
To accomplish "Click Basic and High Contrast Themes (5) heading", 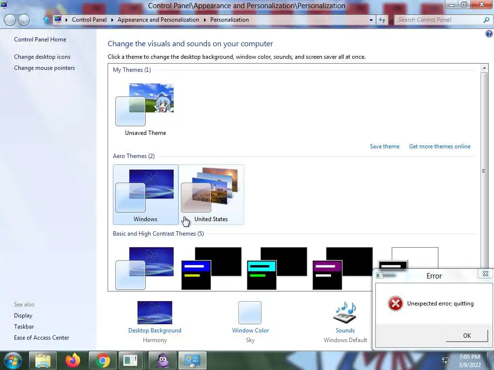I will click(x=158, y=234).
